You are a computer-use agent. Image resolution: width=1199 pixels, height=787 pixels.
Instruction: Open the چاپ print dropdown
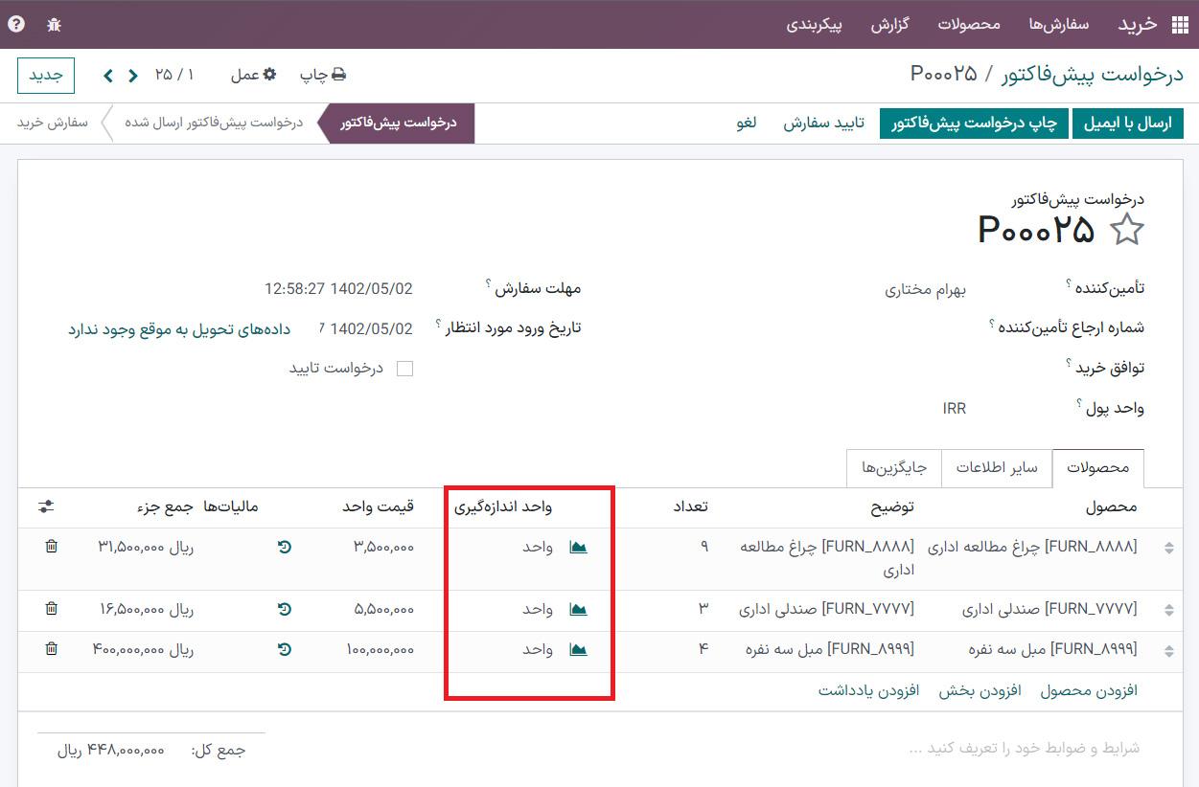pos(323,75)
